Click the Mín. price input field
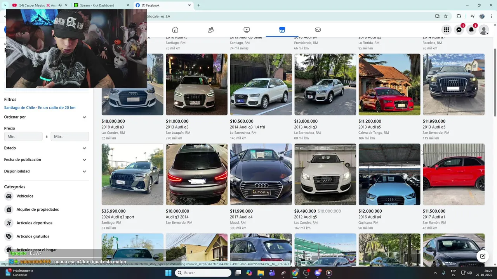This screenshot has height=279, width=497. [x=23, y=136]
